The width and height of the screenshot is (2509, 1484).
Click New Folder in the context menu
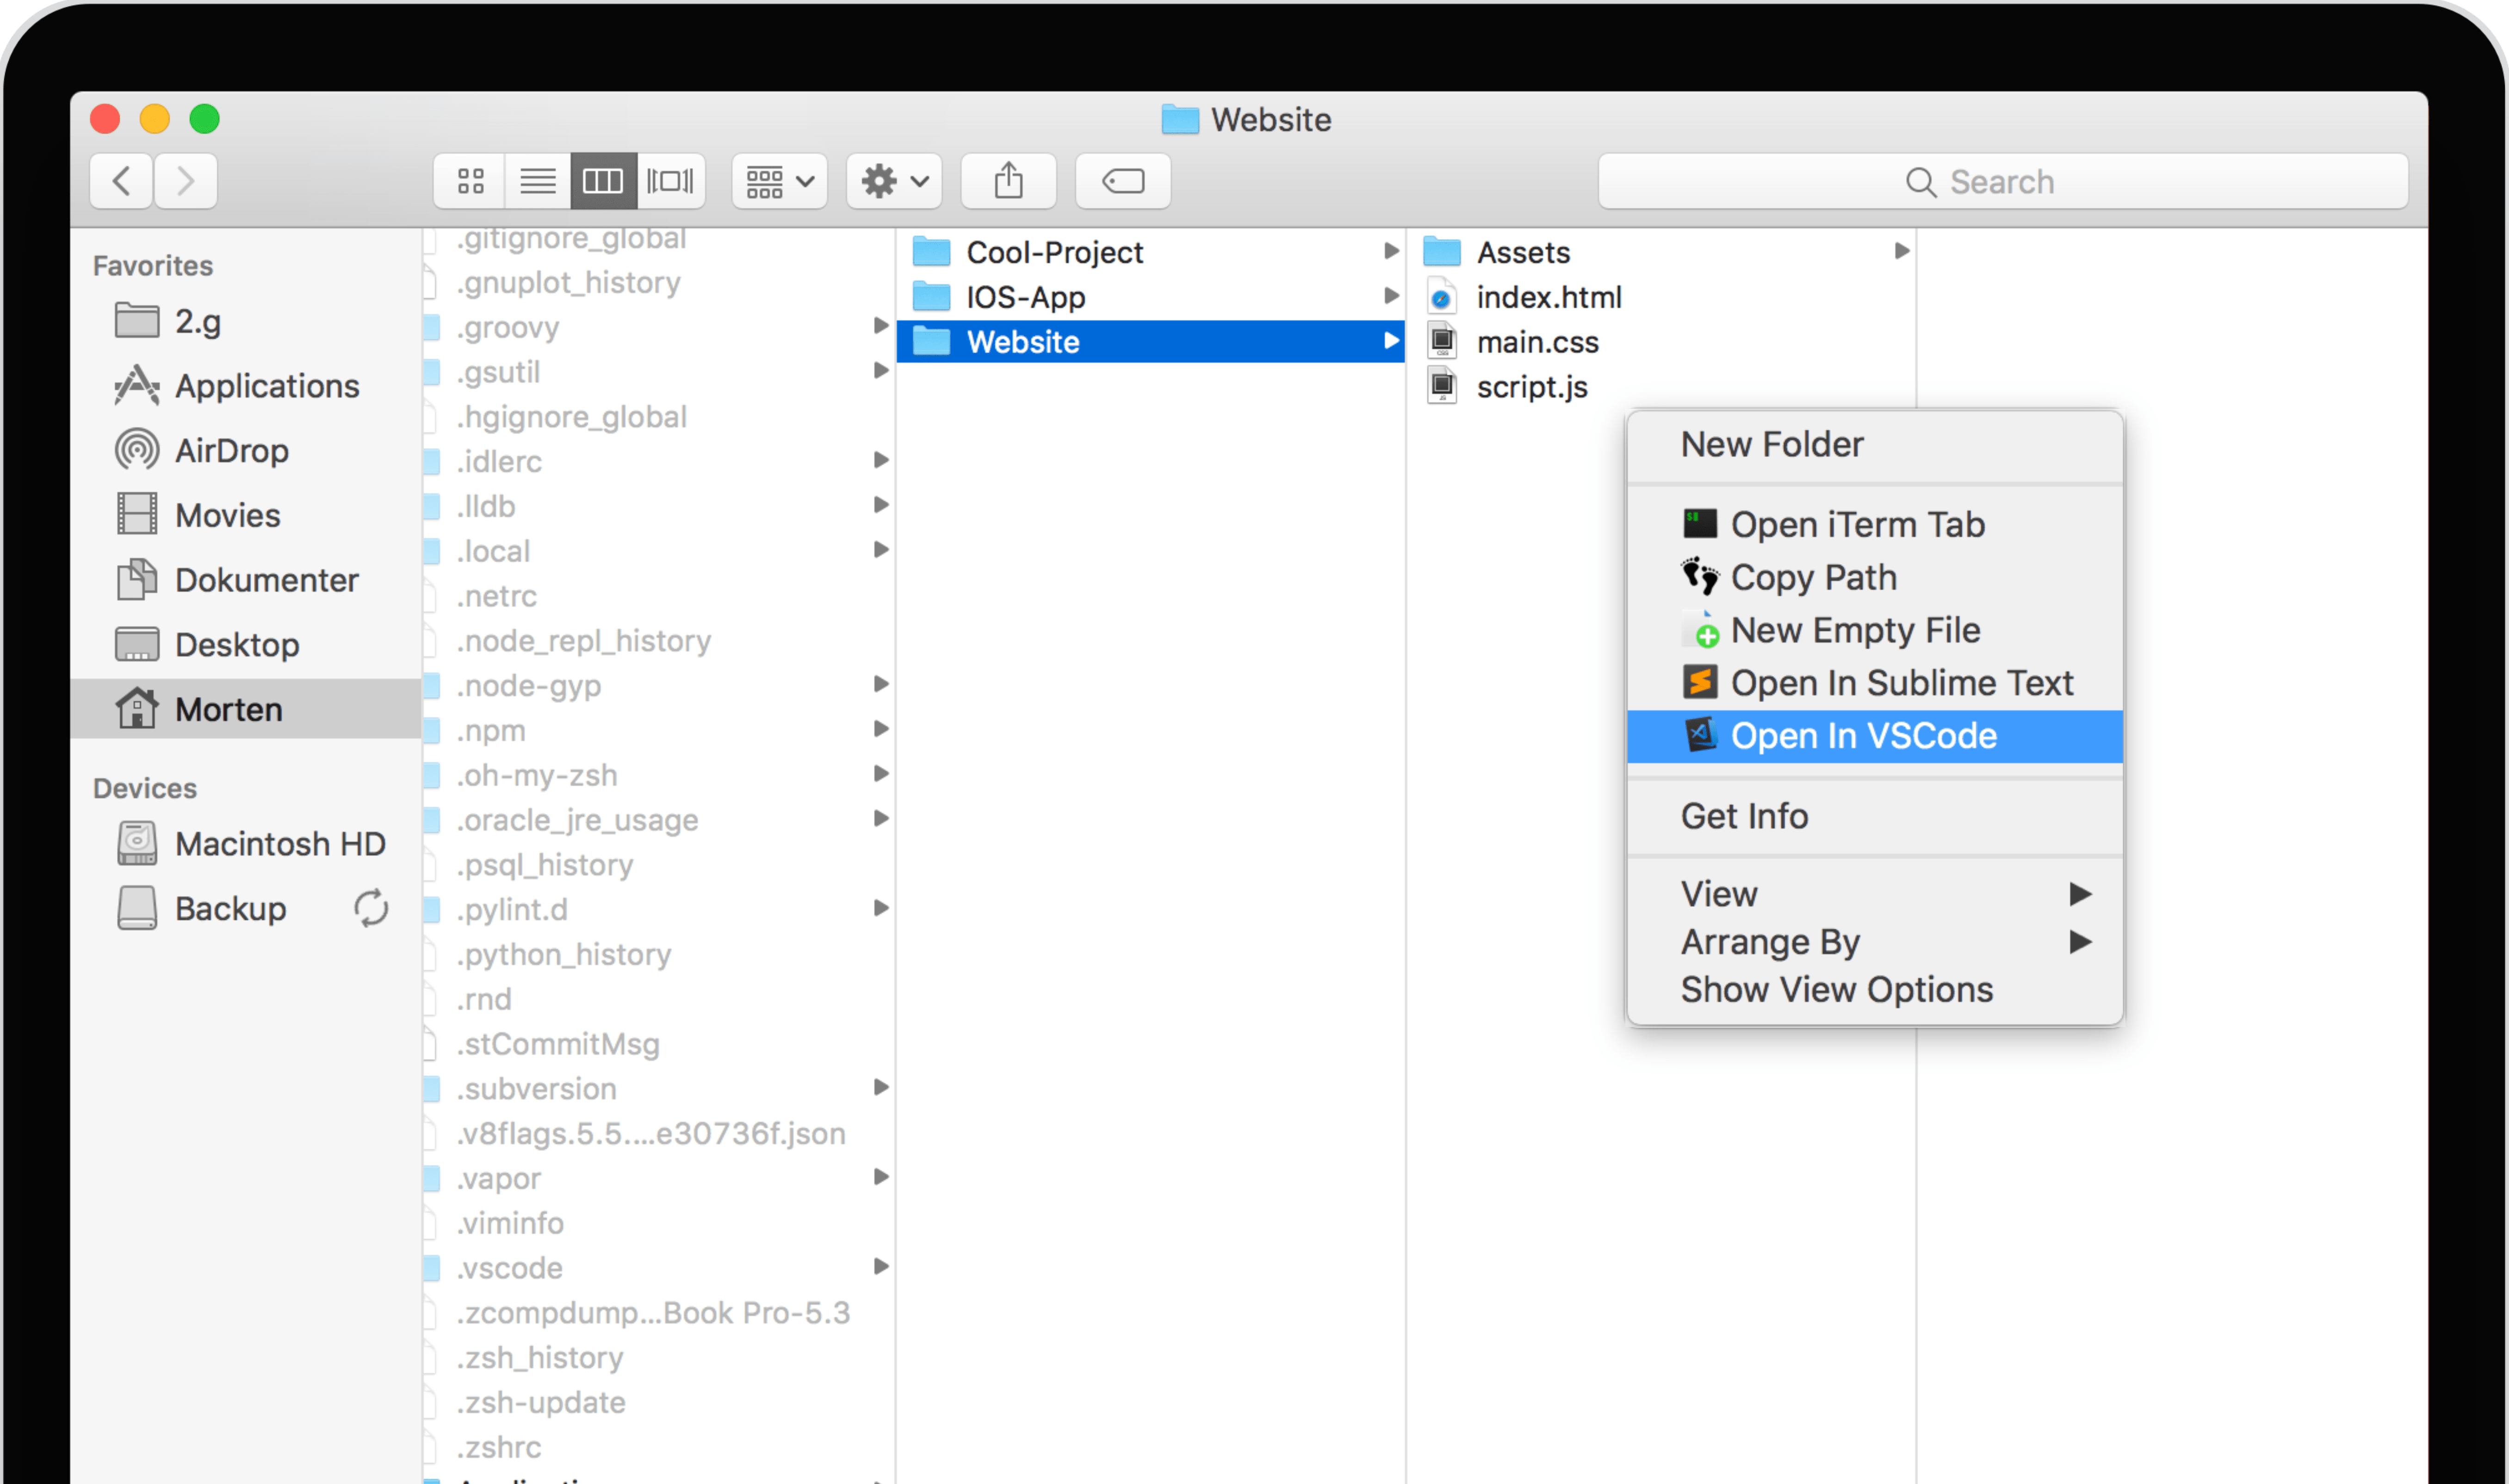pyautogui.click(x=1772, y=445)
